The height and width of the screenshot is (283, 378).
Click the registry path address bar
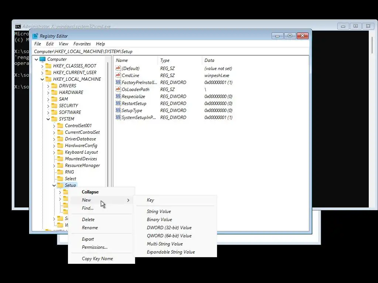pyautogui.click(x=171, y=51)
